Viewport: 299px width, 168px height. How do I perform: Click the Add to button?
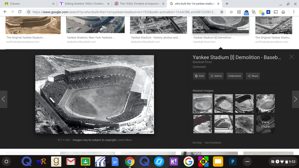(x=216, y=76)
